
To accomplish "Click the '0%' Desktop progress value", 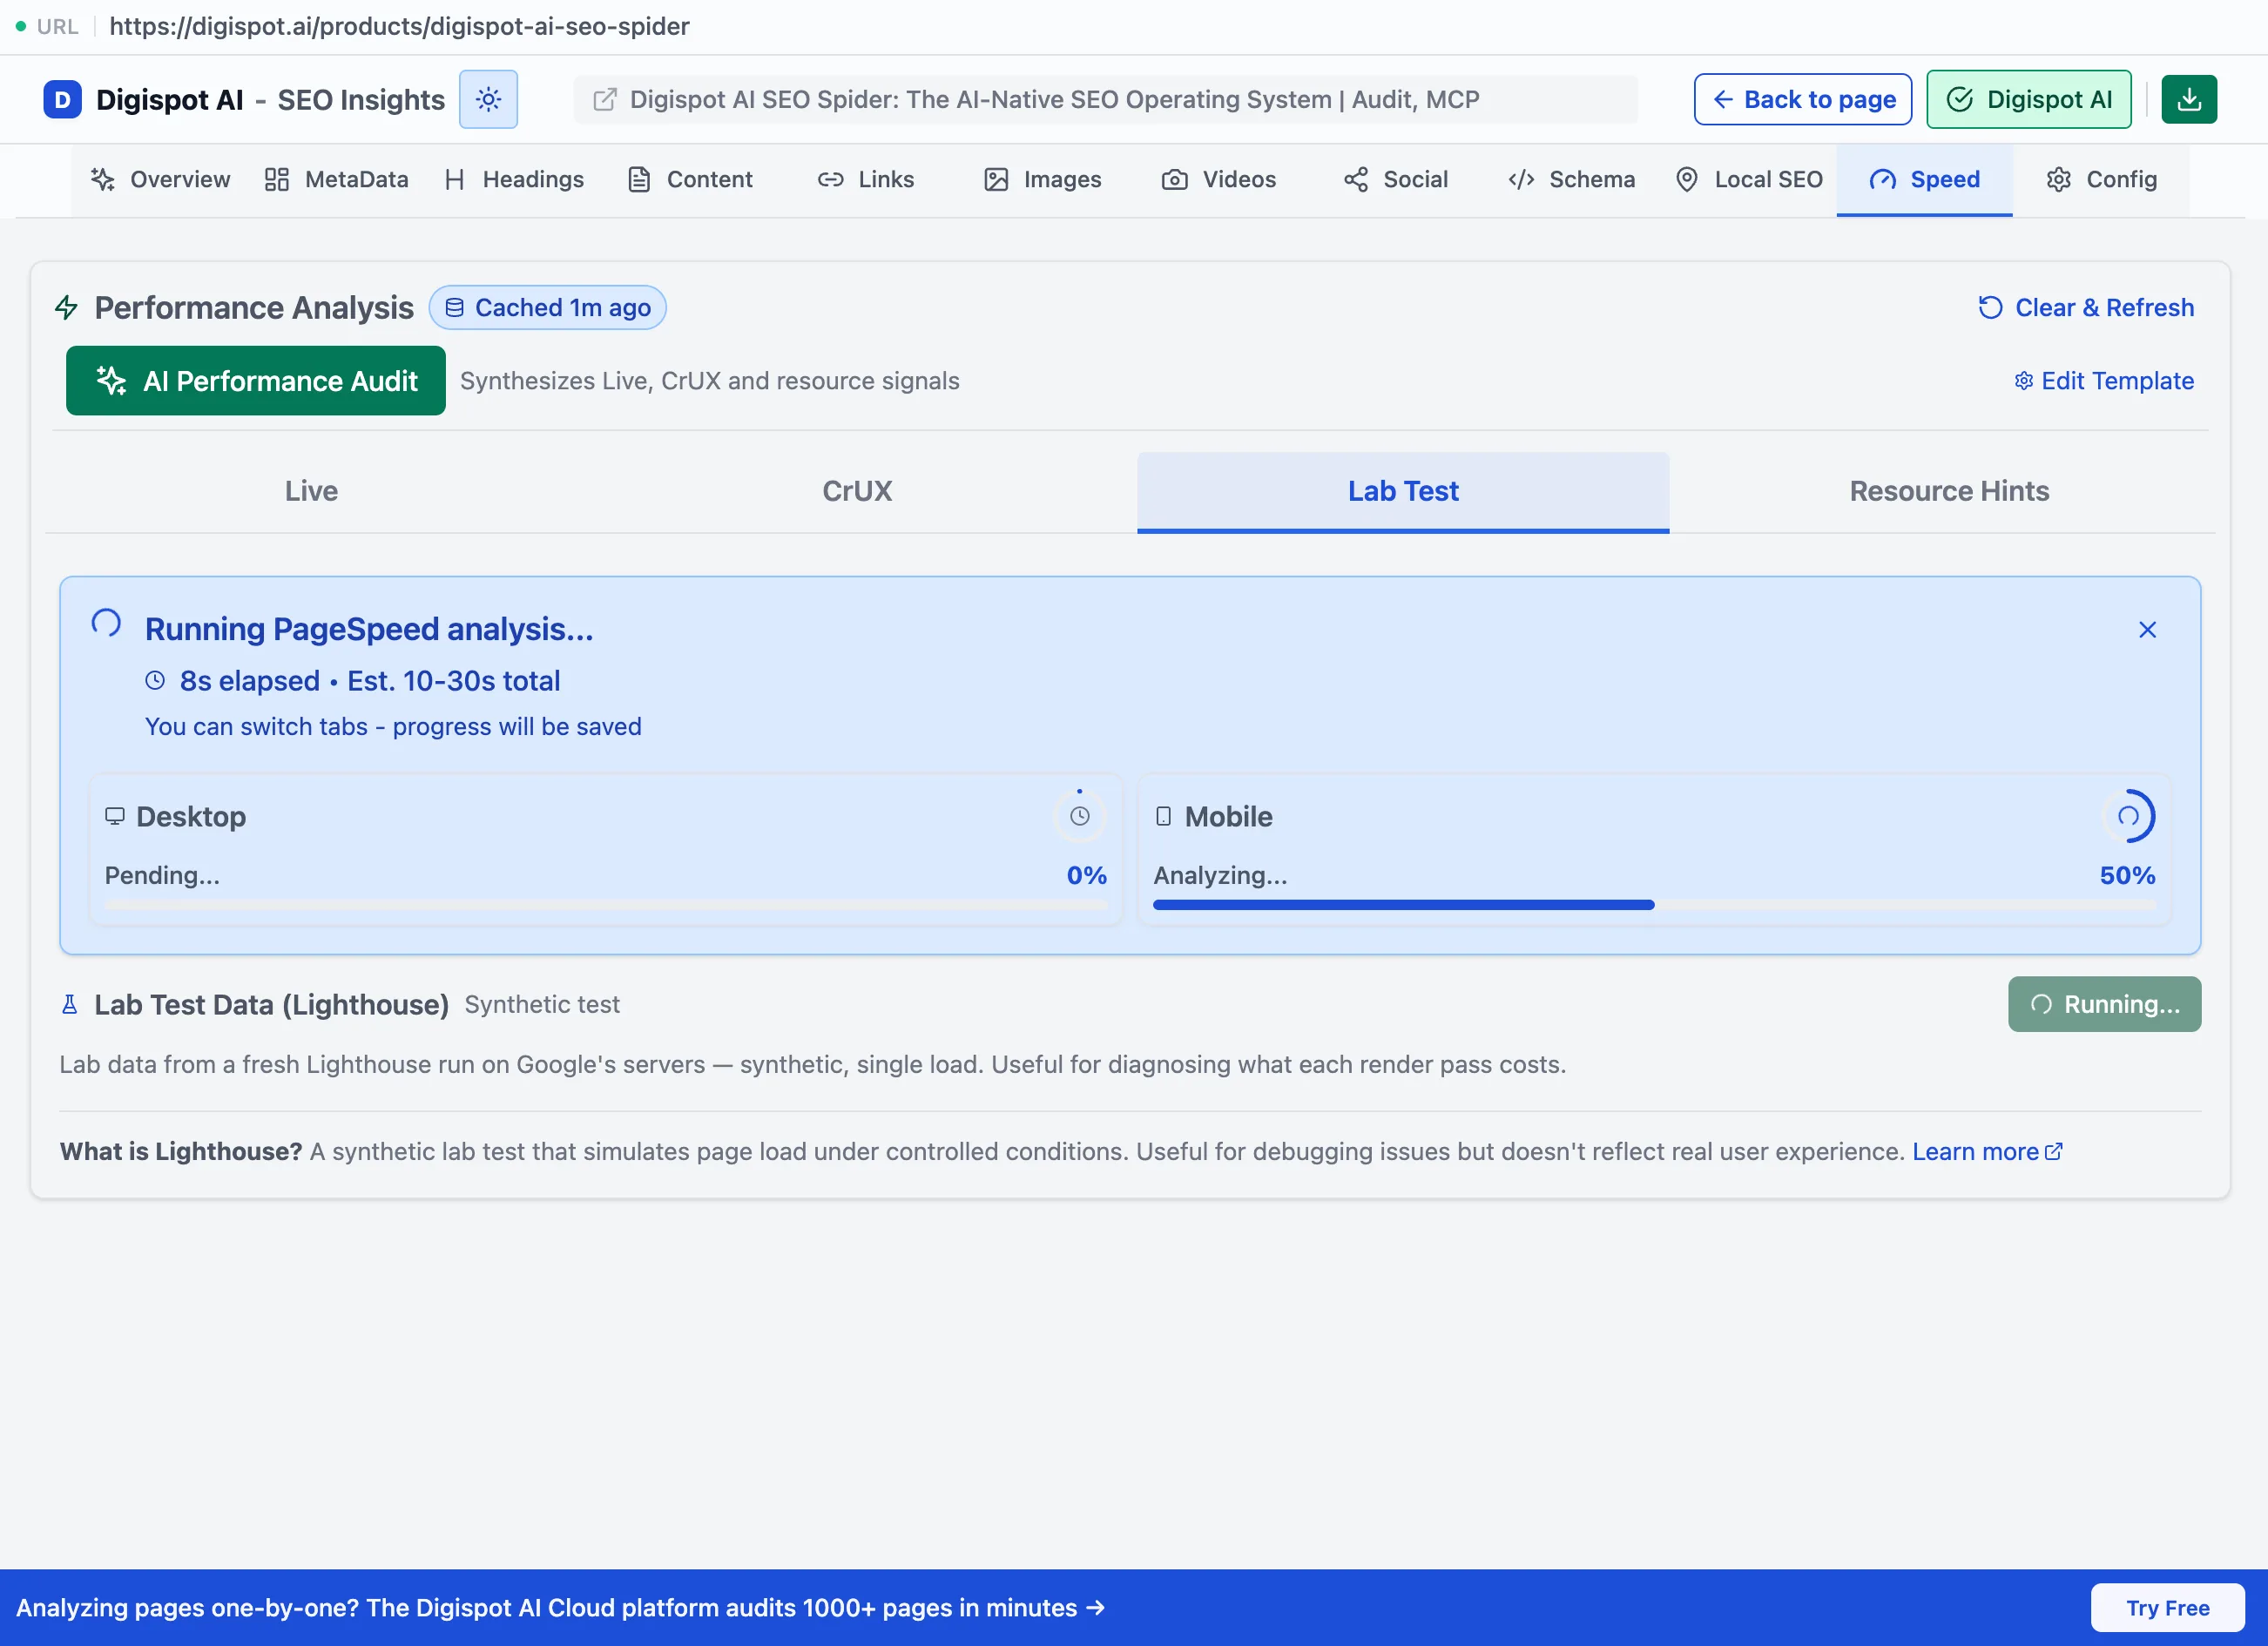I will click(1086, 876).
